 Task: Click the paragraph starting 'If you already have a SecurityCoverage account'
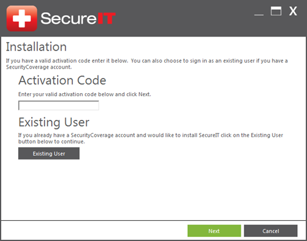151,138
